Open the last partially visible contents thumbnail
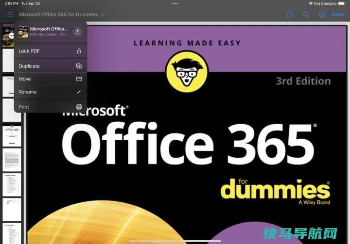This screenshot has width=350, height=244. coord(12,233)
